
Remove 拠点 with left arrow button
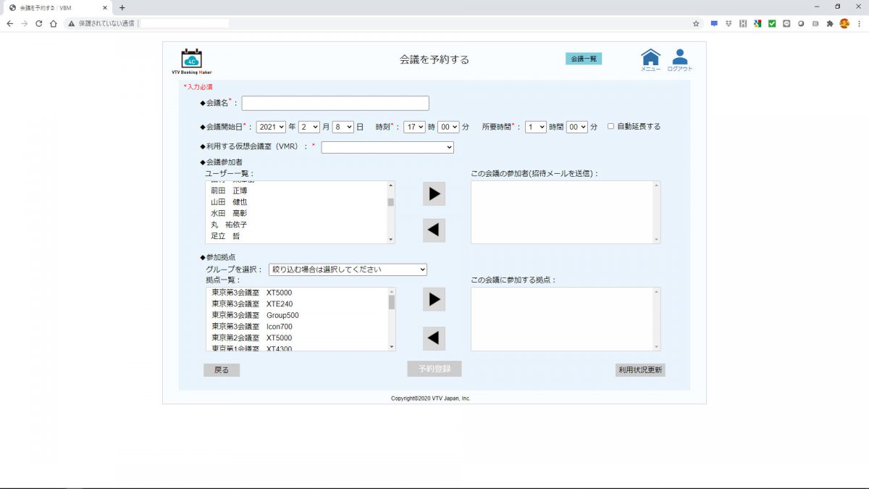point(434,338)
